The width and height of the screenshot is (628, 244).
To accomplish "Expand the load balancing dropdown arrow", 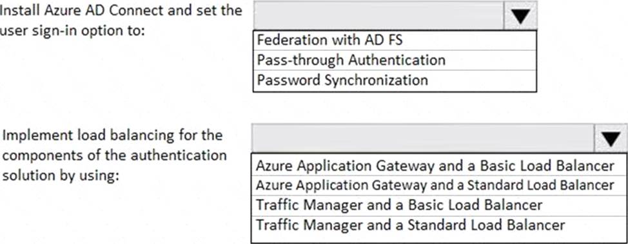I will click(611, 138).
